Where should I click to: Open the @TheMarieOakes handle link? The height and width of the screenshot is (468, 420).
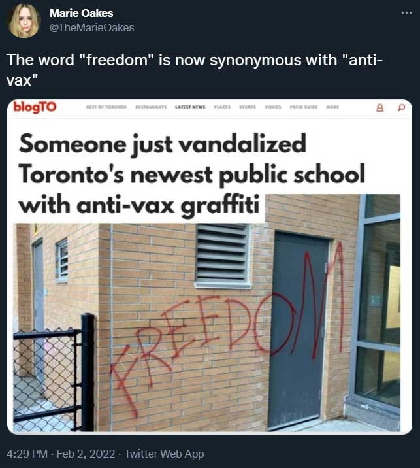pos(91,27)
